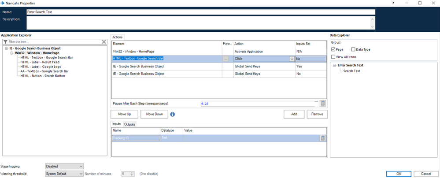The width and height of the screenshot is (440, 178).
Task: Click the filter funnel icon in Application Explorer
Action: (5, 41)
